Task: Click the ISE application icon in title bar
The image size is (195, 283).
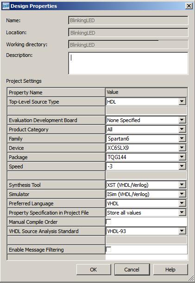Action: point(6,6)
